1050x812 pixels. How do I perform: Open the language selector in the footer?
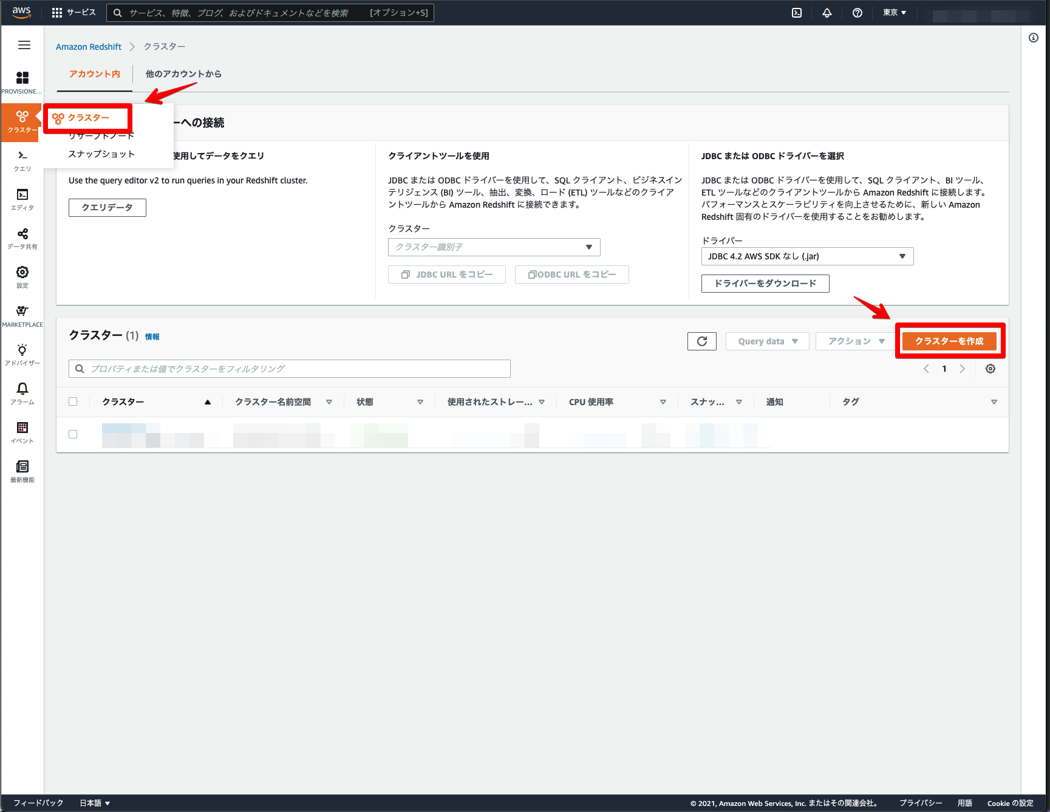pyautogui.click(x=95, y=803)
